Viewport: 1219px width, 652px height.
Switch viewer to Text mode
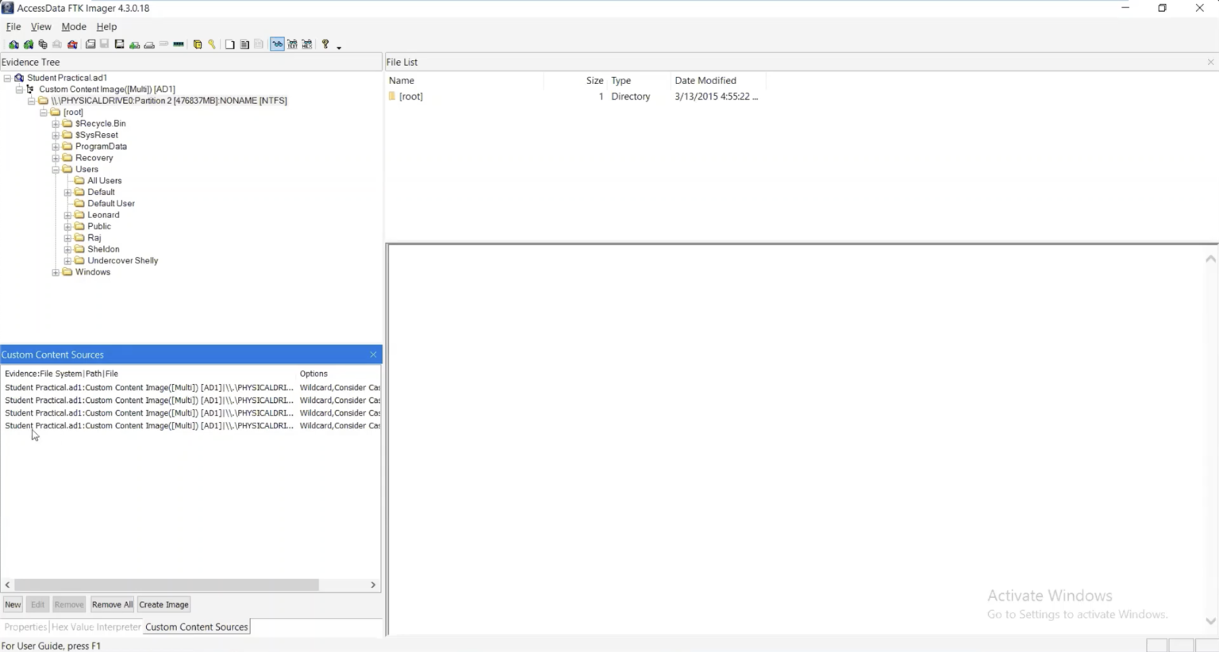[x=293, y=44]
